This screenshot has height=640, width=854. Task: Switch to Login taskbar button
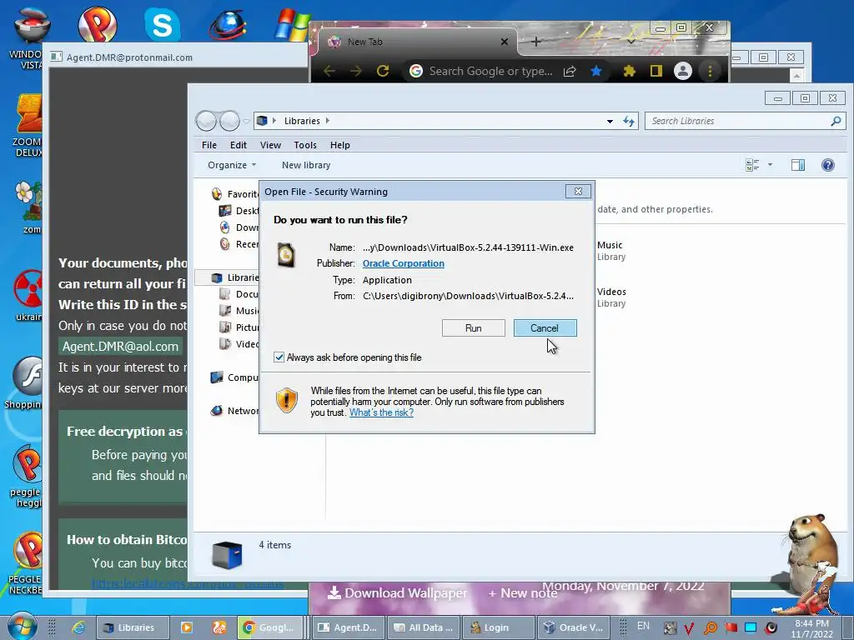[499, 627]
